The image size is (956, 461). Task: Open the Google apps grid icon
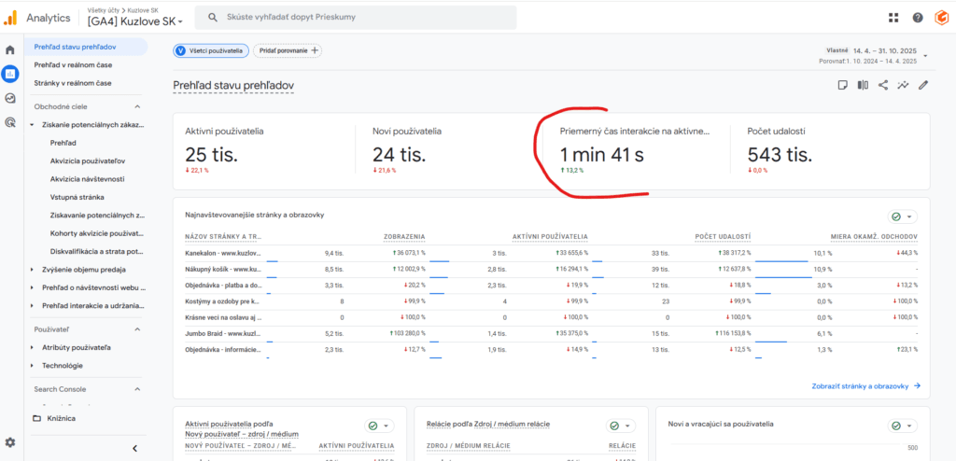tap(893, 18)
